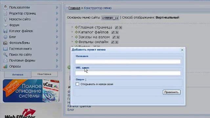This screenshot has height=118, width=210.
Task: Click the Блог globe icon
Action: [5, 37]
